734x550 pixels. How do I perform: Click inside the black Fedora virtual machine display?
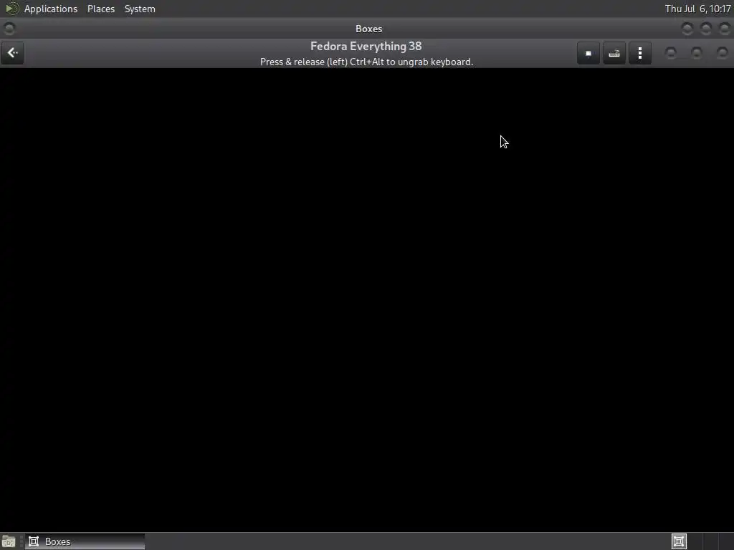[x=367, y=299]
